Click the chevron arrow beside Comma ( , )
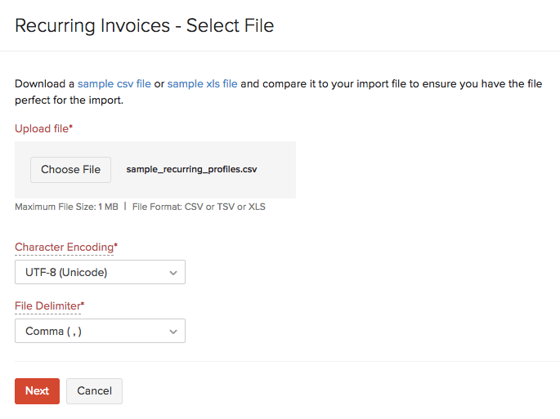The width and height of the screenshot is (560, 419). tap(172, 332)
